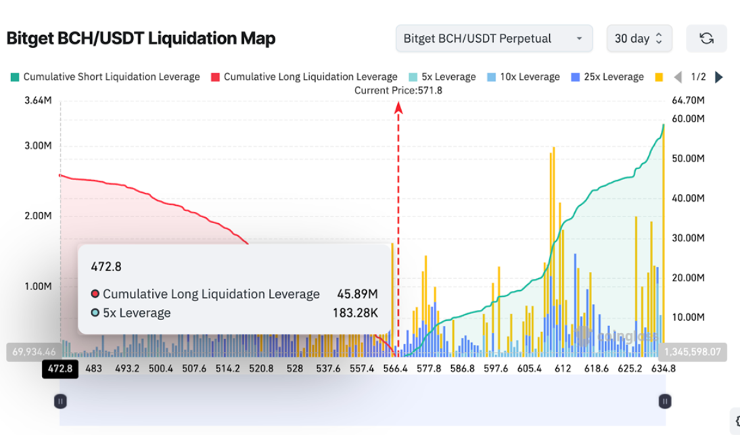Open the 30 day period selector
The height and width of the screenshot is (435, 740).
[x=639, y=39]
